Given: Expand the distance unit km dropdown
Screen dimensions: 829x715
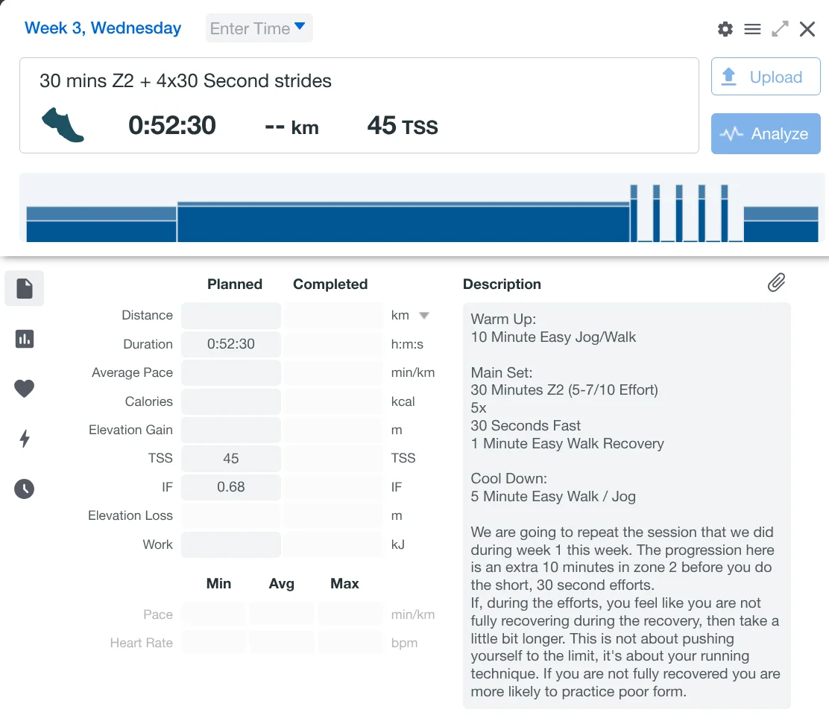Looking at the screenshot, I should (423, 315).
